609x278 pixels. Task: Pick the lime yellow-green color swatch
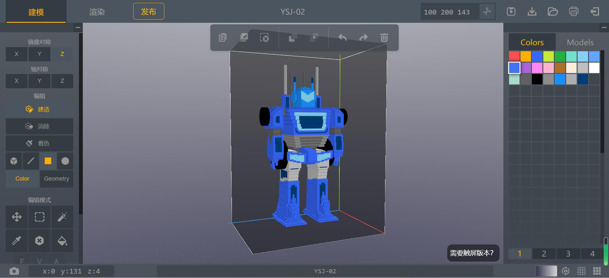pyautogui.click(x=548, y=56)
